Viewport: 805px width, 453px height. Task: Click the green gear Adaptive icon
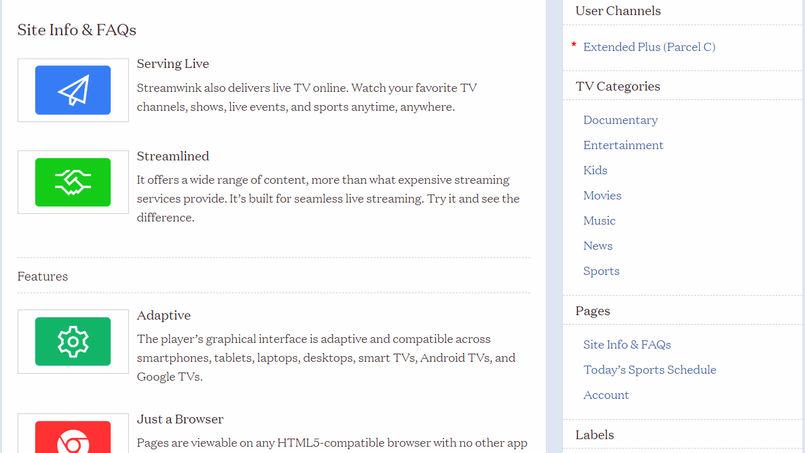[73, 342]
